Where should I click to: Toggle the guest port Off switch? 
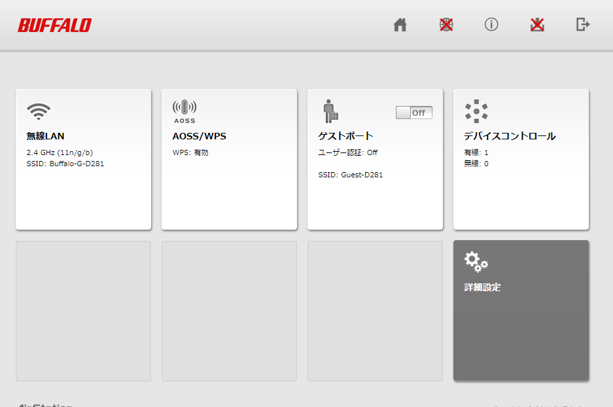point(414,113)
